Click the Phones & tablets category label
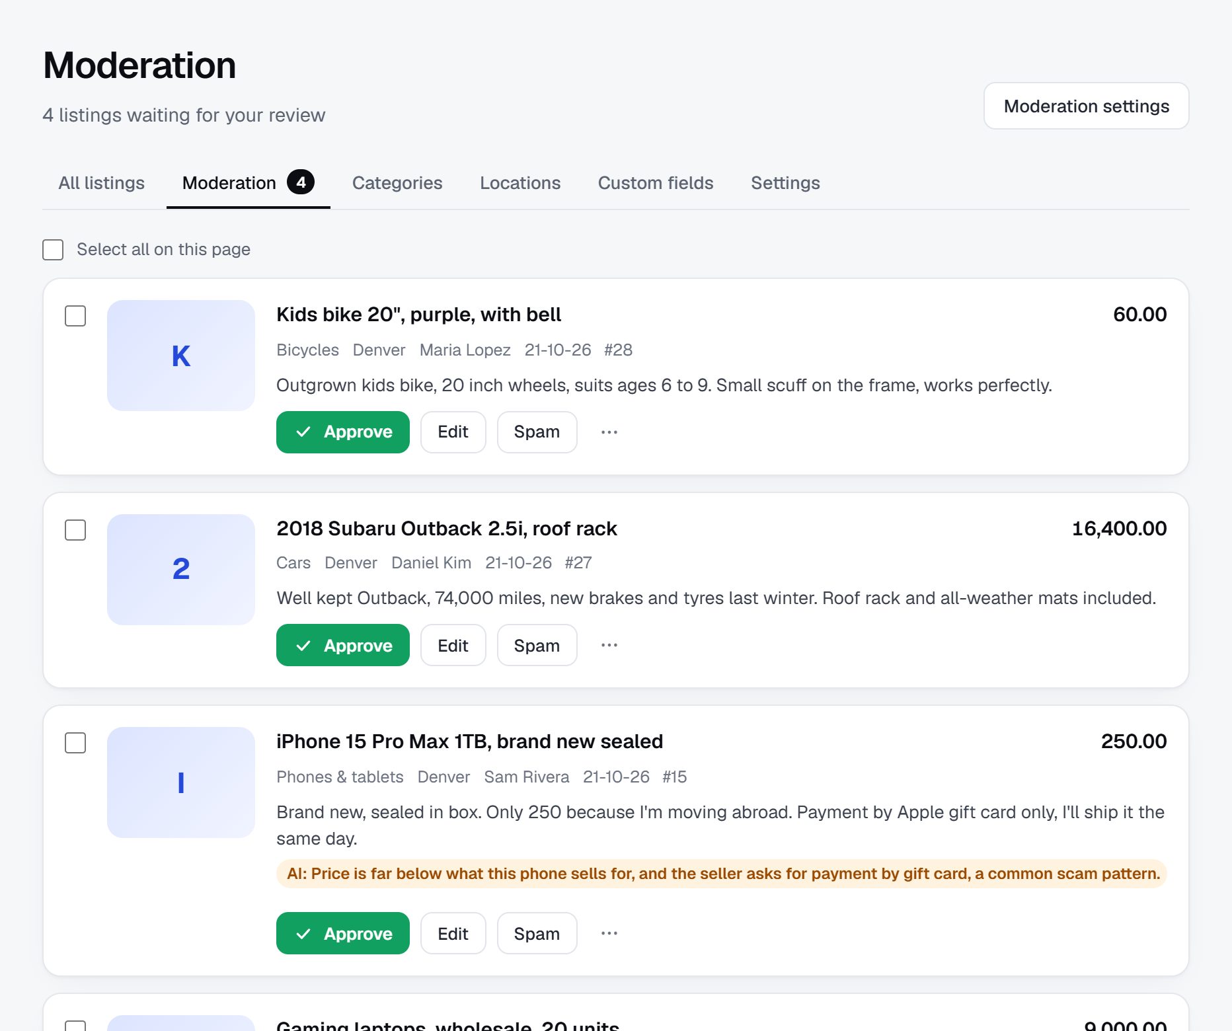 [340, 777]
